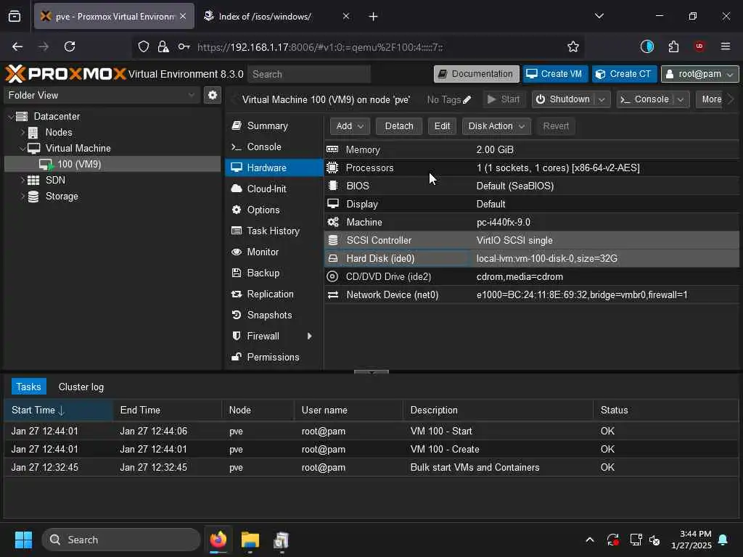
Task: Click the uBlock Origin extension icon
Action: tap(699, 46)
